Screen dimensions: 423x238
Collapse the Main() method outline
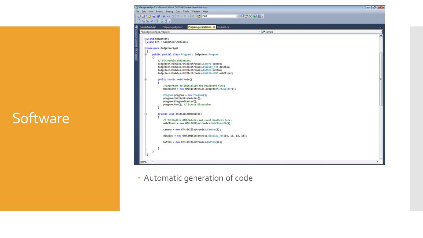(146, 79)
